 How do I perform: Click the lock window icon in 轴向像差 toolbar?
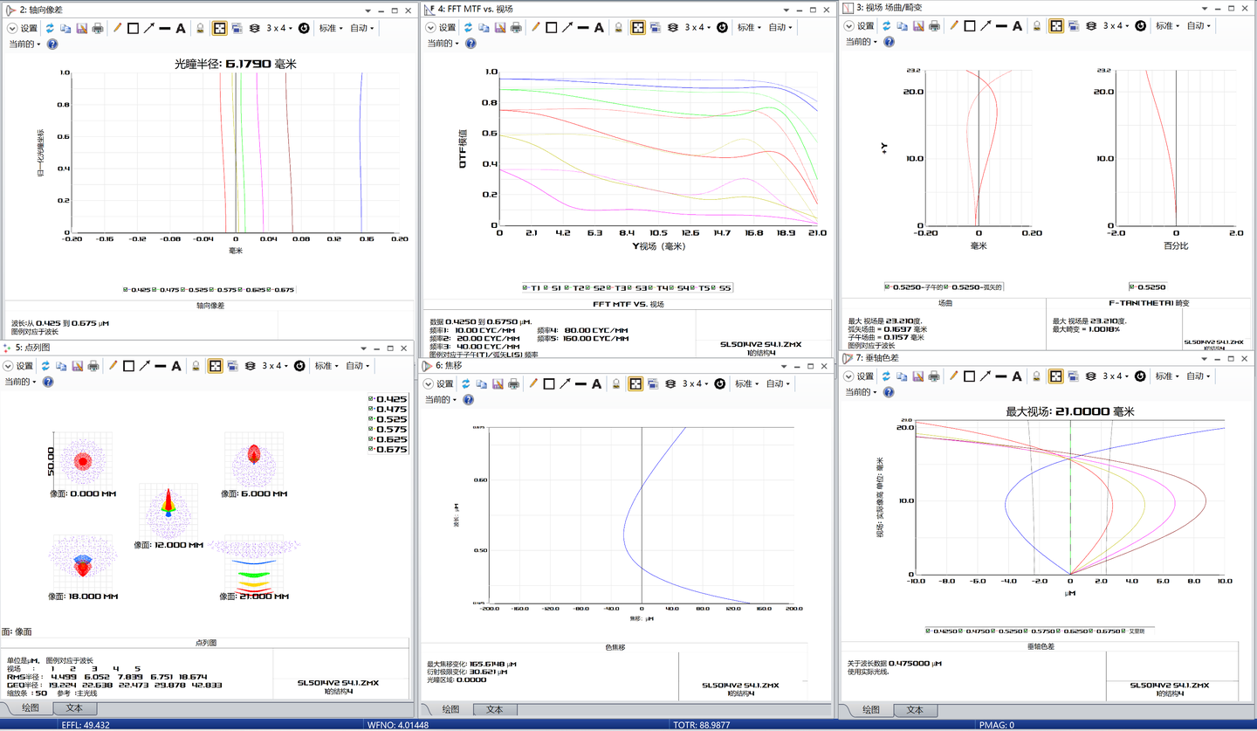200,28
